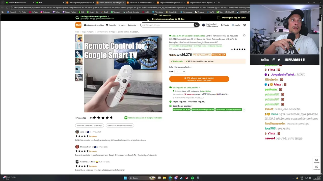Click the browser address bar URL
323x181 pixels.
(131, 8)
